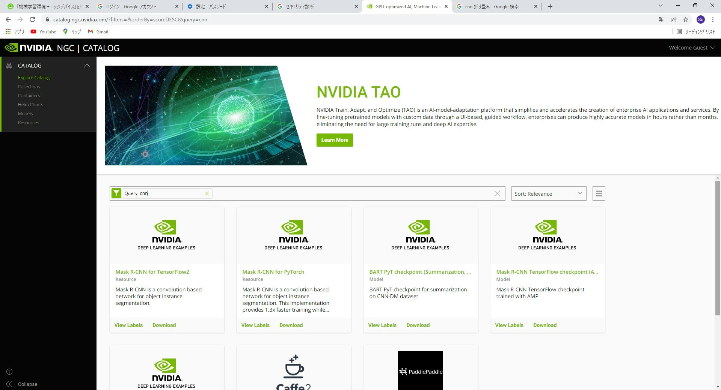Screen dimensions: 721x390
Task: Open the help icon at the bottom left
Action: coord(9,372)
